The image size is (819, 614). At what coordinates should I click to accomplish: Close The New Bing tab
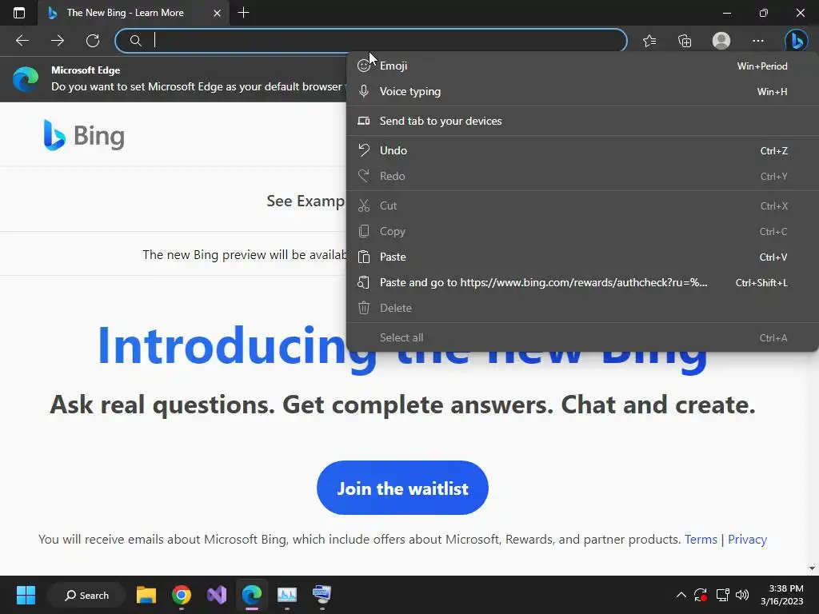[x=217, y=13]
